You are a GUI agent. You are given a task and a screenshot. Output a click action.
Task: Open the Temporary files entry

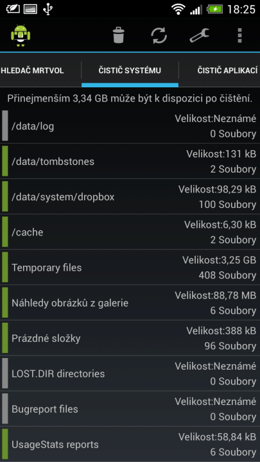coord(130,268)
